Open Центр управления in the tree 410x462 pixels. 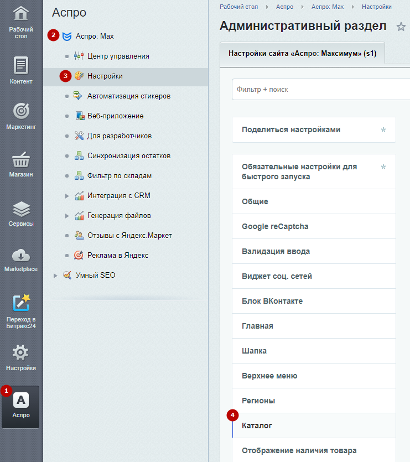[x=118, y=56]
